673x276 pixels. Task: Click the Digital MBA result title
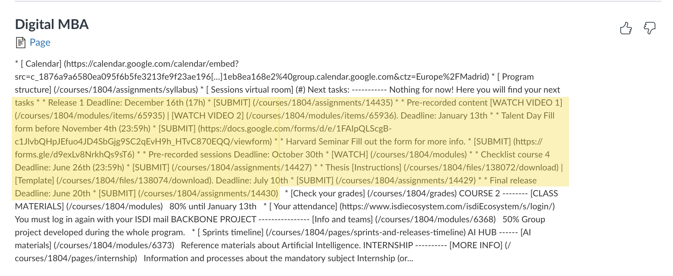52,24
